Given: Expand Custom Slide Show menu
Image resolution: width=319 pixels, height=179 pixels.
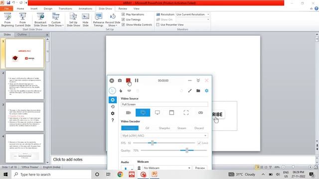Looking at the screenshot, I should (x=56, y=19).
